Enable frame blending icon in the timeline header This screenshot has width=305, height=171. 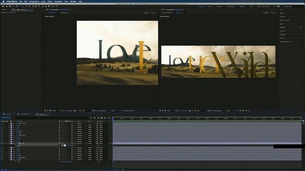(x=102, y=118)
